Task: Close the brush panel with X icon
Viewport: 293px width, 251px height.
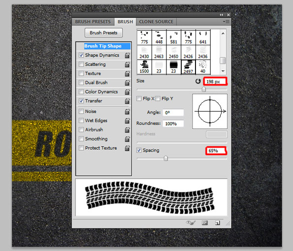Action: point(228,15)
